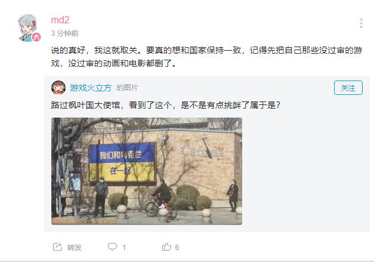Image resolution: width=374 pixels, height=262 pixels.
Task: Click the repost share icon
Action: [x=57, y=247]
